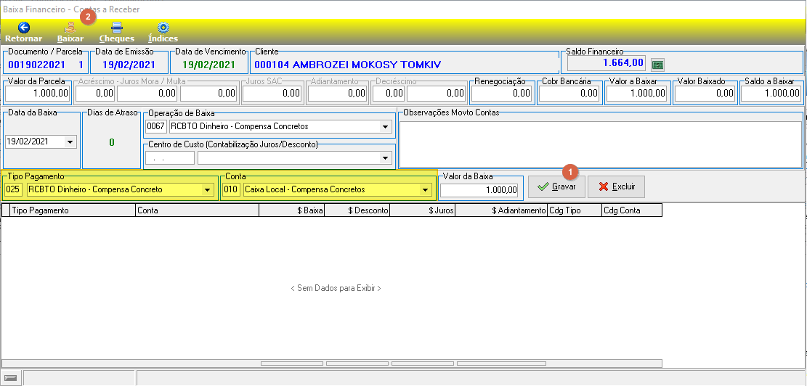Expand the Tipo Pagamento dropdown
The height and width of the screenshot is (386, 807).
(208, 189)
